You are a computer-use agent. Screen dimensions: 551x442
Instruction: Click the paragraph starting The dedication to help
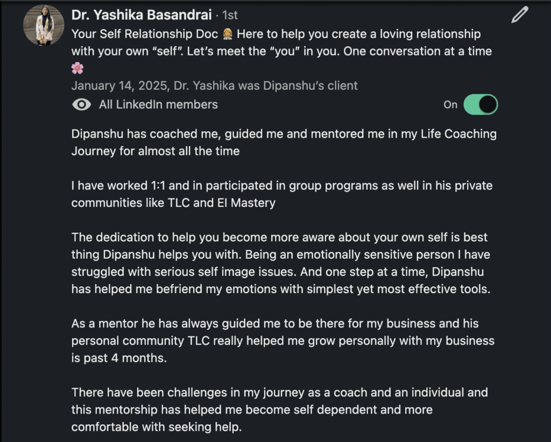pos(280,263)
